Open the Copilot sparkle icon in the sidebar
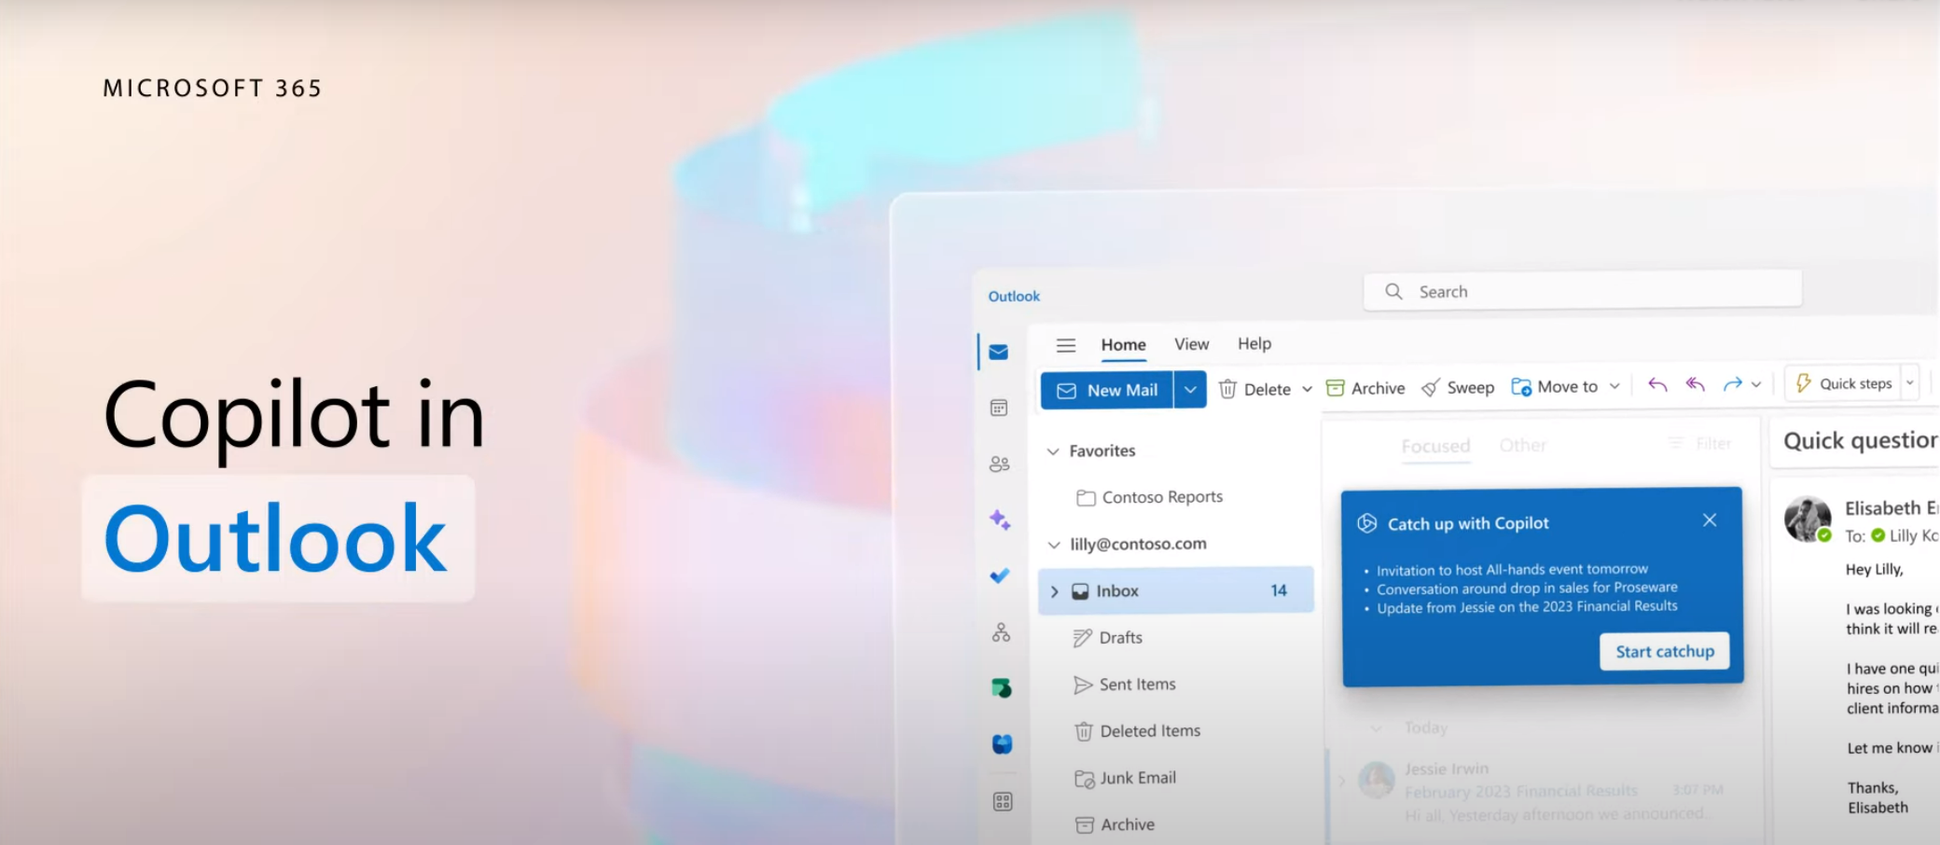The height and width of the screenshot is (845, 1940). [1000, 519]
